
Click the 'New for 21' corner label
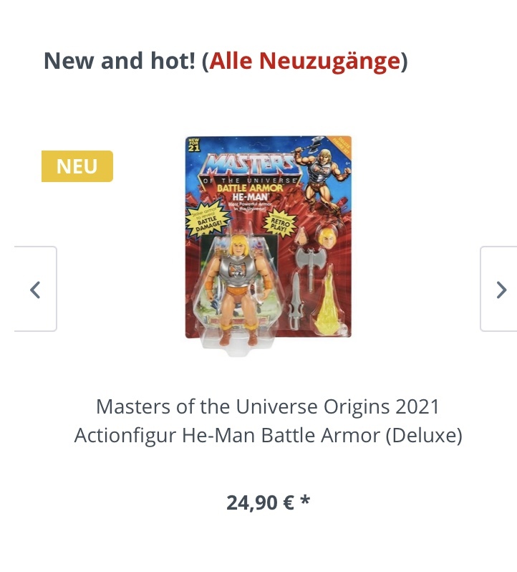coord(194,145)
